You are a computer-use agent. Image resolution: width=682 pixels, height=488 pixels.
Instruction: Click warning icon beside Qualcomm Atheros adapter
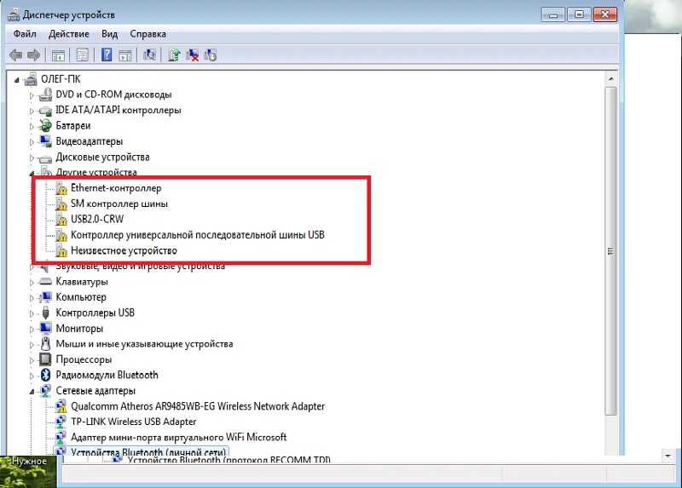61,406
